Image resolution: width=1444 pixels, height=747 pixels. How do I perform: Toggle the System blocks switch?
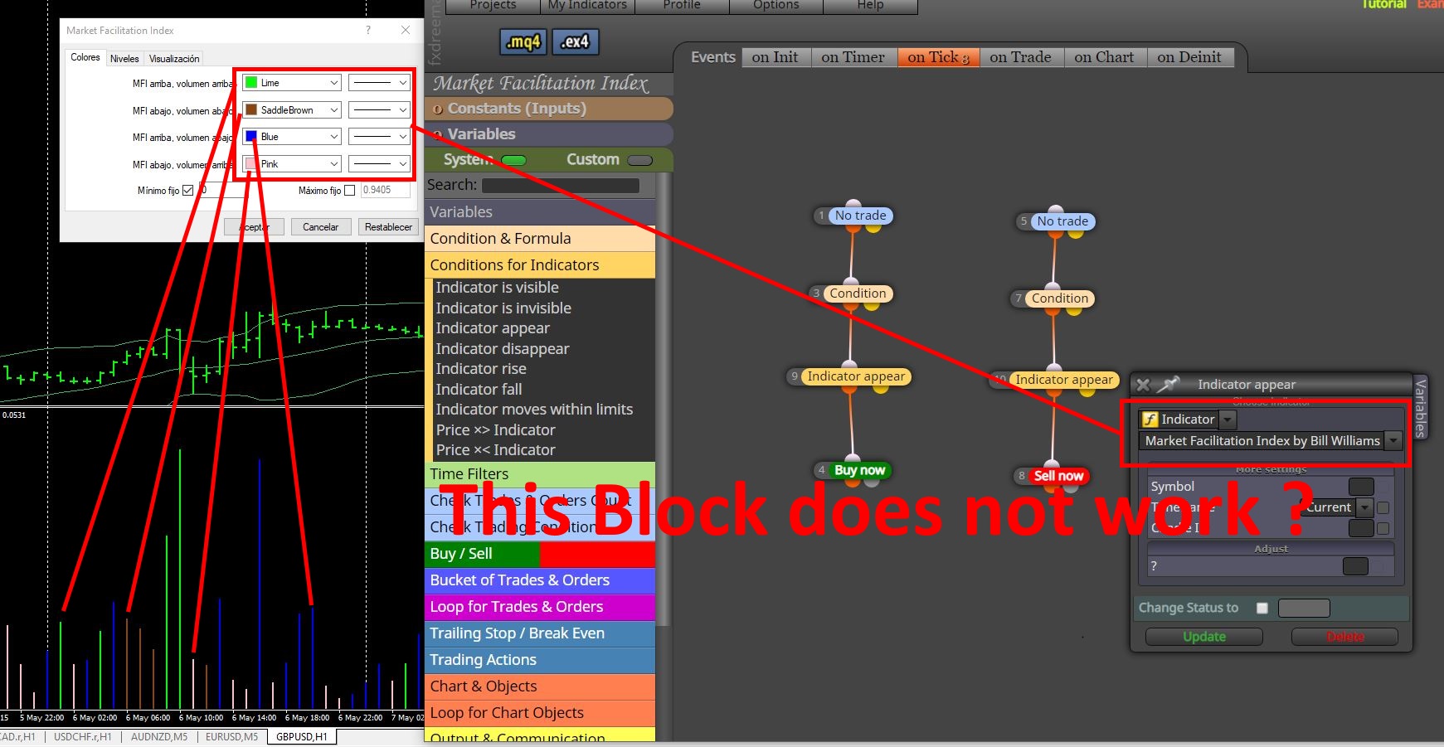click(513, 160)
